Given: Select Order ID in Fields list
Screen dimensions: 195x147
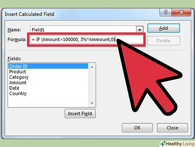Looking at the screenshot, I should pos(48,66).
